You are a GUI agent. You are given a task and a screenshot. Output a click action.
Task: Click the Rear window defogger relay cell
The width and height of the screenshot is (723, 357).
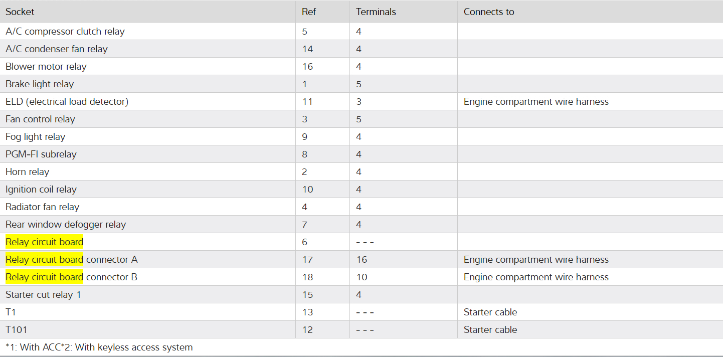pos(66,224)
